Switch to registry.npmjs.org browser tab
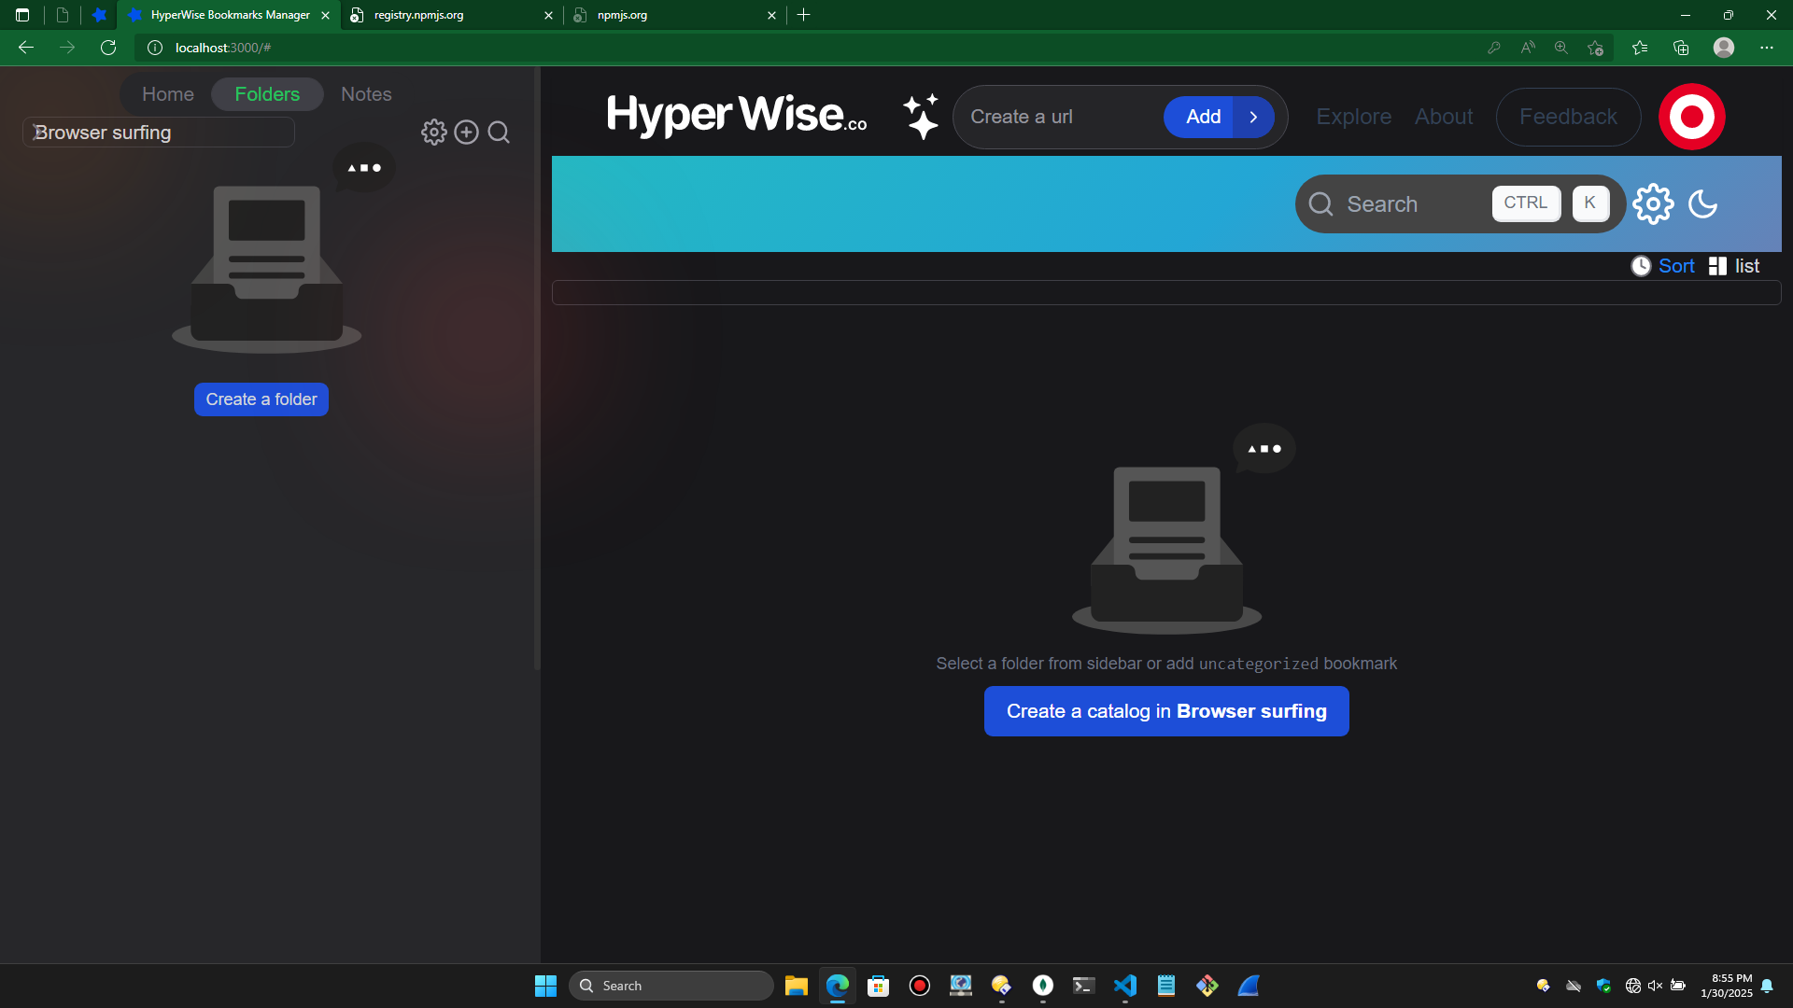Screen dimensions: 1793x1008 tap(452, 15)
